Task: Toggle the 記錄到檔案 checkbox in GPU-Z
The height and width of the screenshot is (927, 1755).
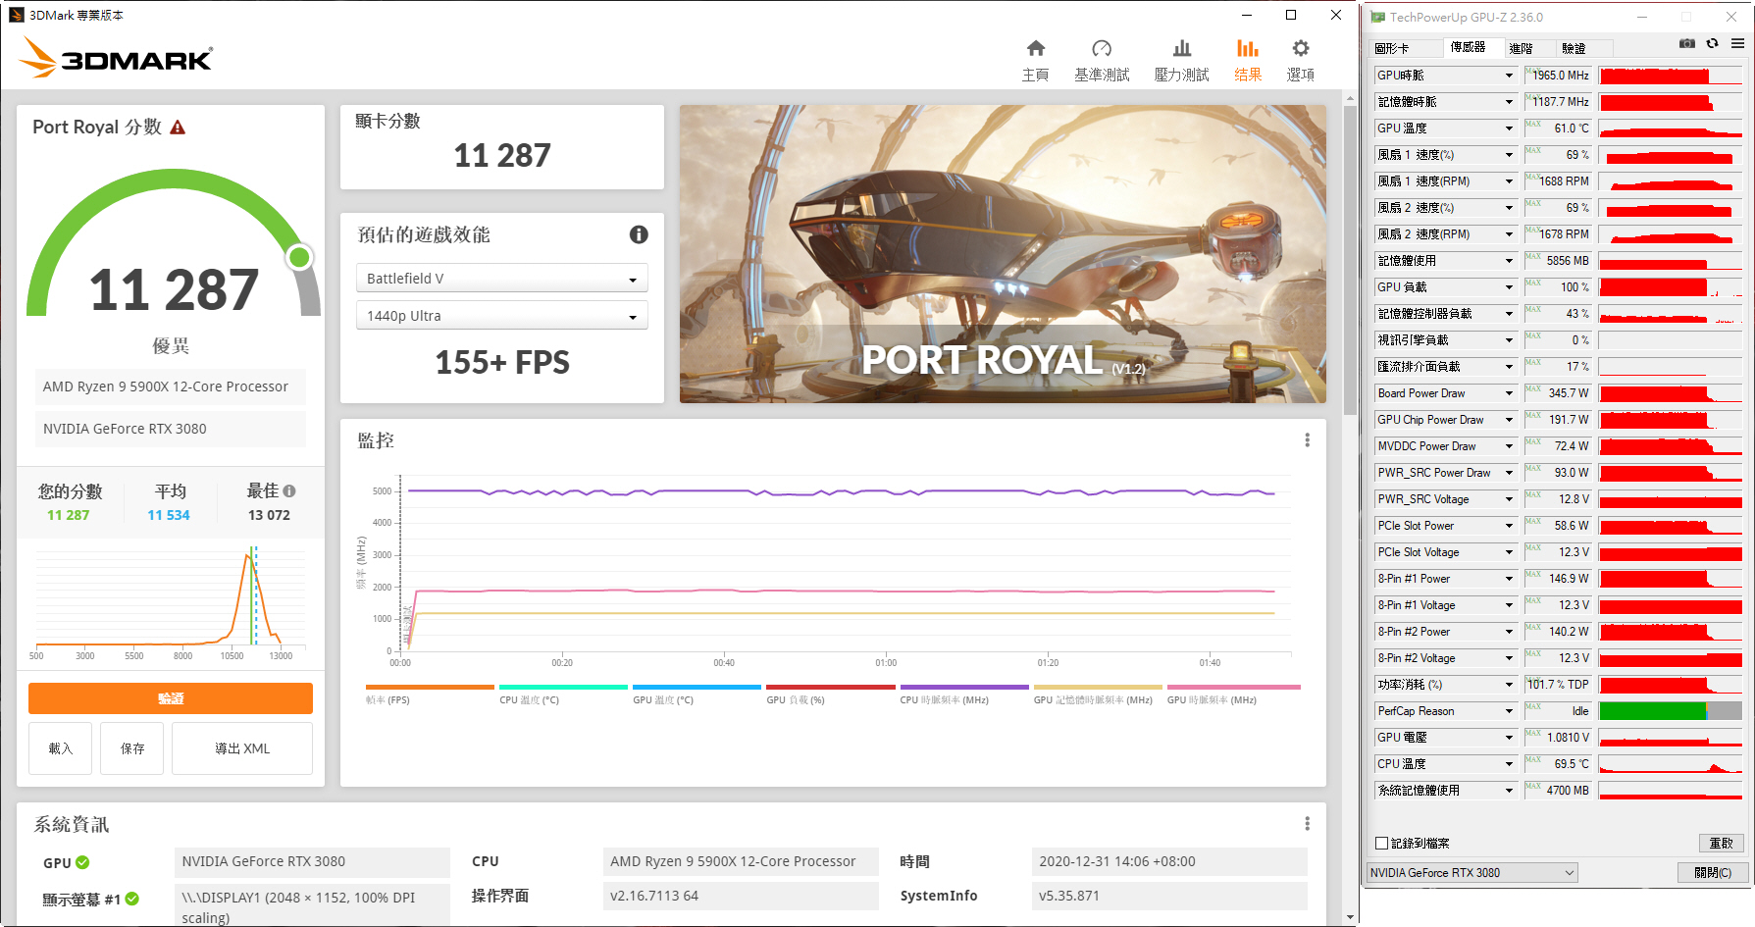Action: click(1381, 843)
